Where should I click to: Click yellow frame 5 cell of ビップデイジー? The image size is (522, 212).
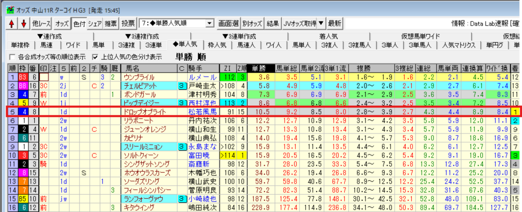point(23,103)
